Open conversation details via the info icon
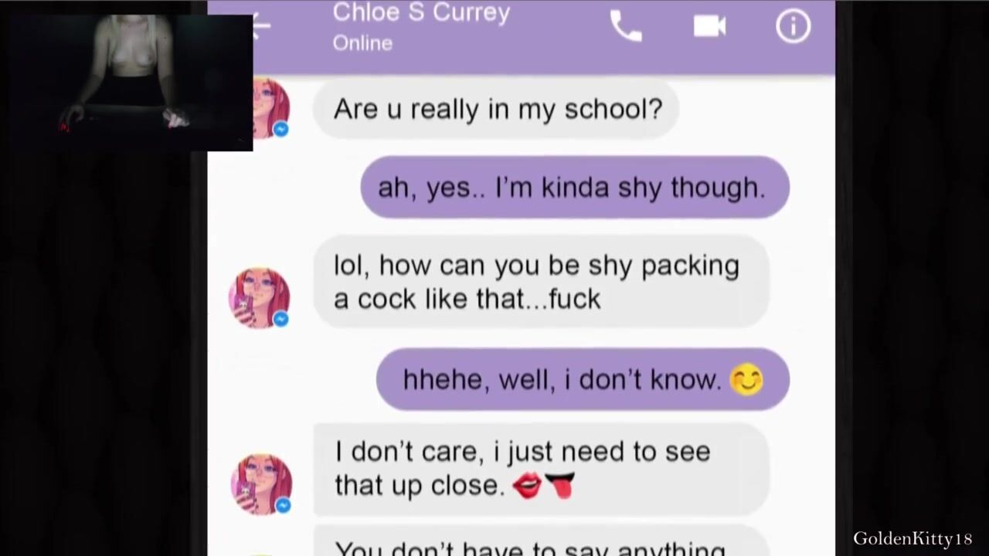Viewport: 989px width, 556px height. [793, 26]
